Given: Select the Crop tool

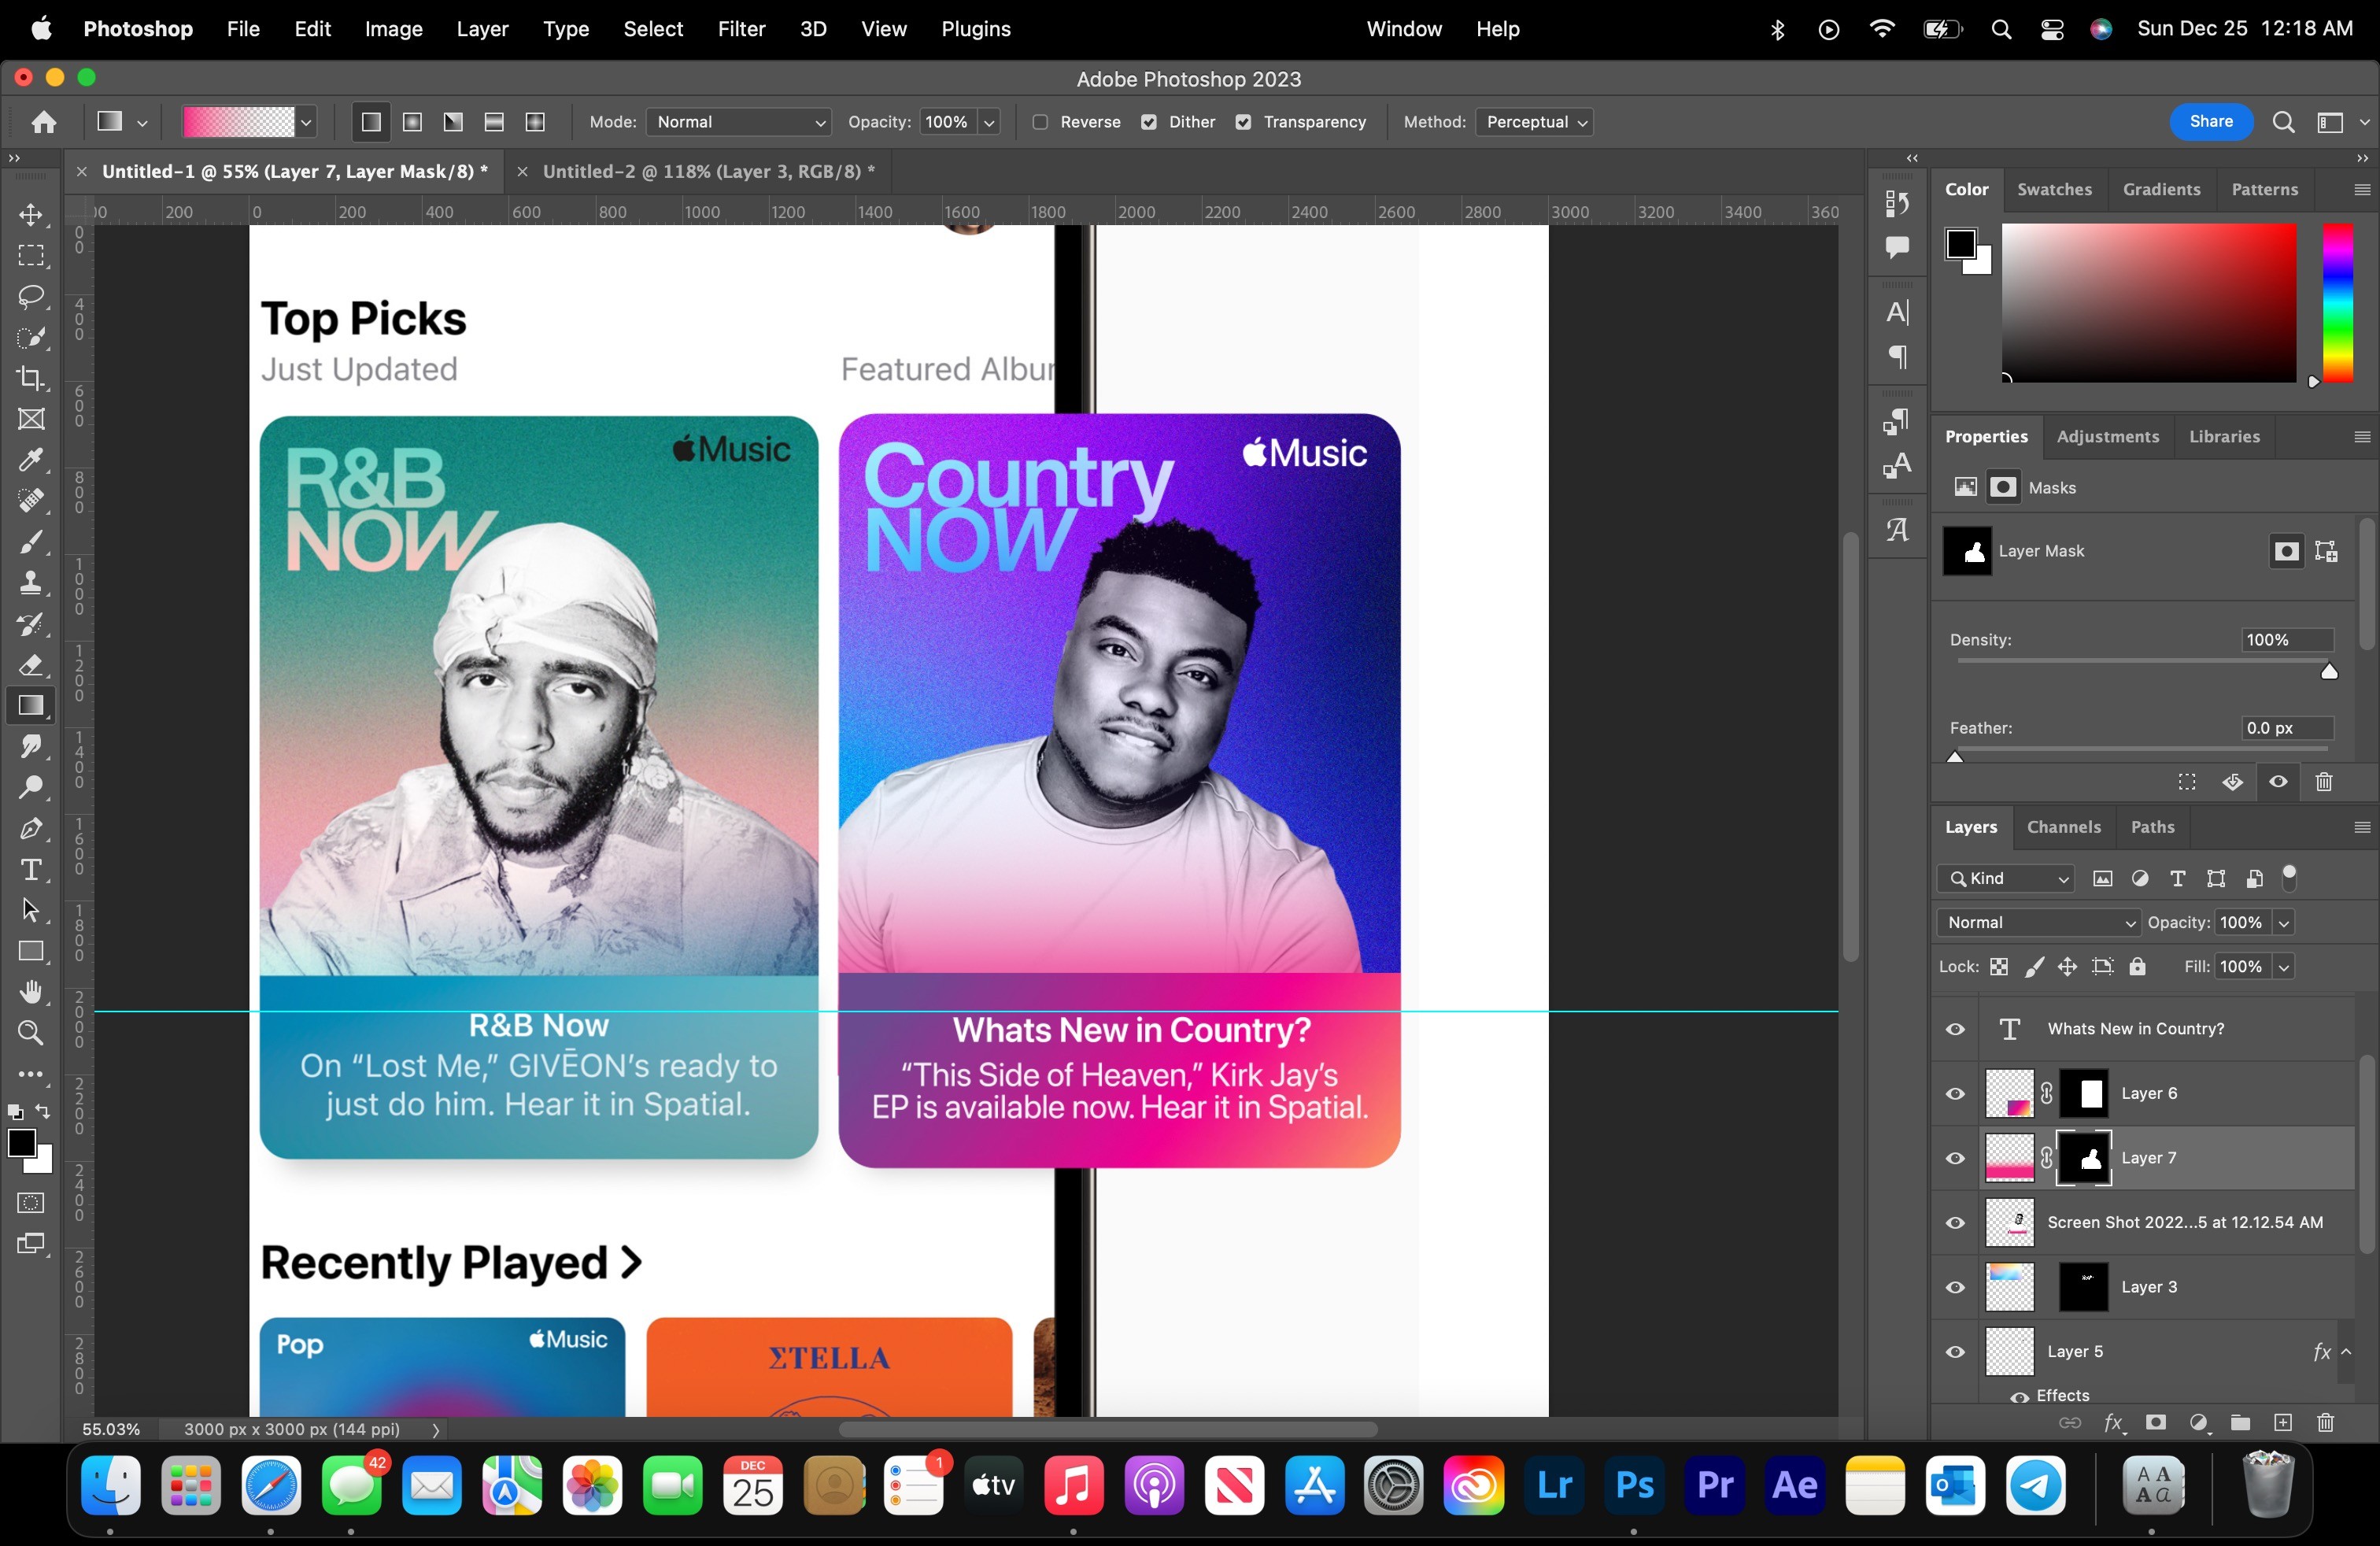Looking at the screenshot, I should [31, 378].
